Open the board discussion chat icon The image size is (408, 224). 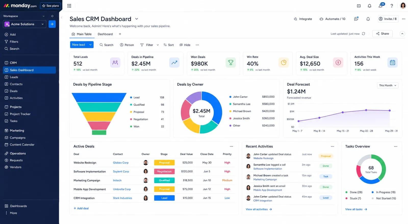[x=356, y=19]
